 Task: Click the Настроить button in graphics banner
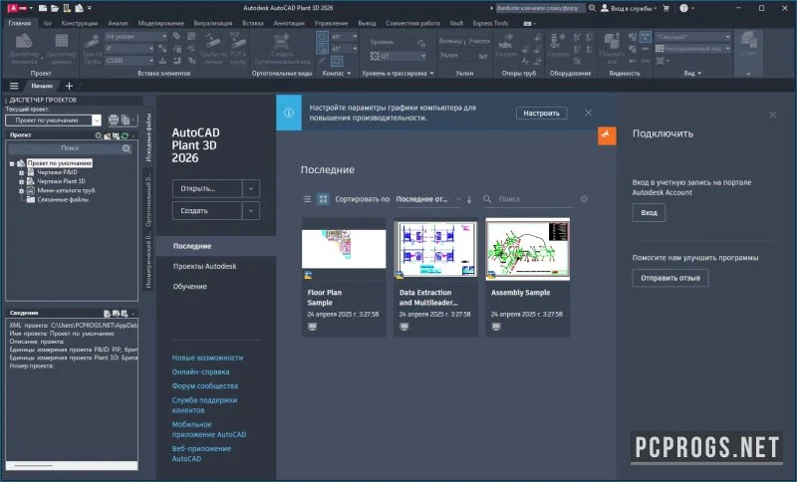[541, 114]
